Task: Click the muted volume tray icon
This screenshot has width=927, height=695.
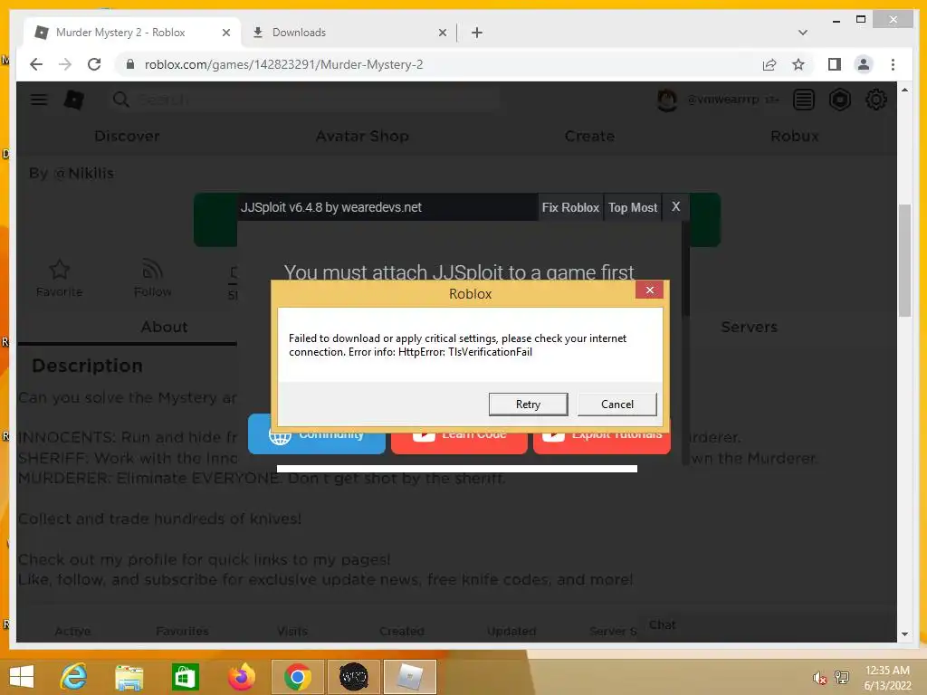Action: click(819, 678)
